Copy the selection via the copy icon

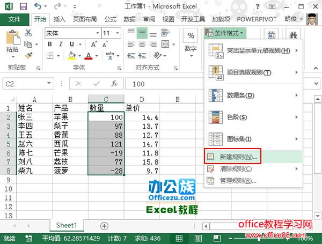coord(28,44)
